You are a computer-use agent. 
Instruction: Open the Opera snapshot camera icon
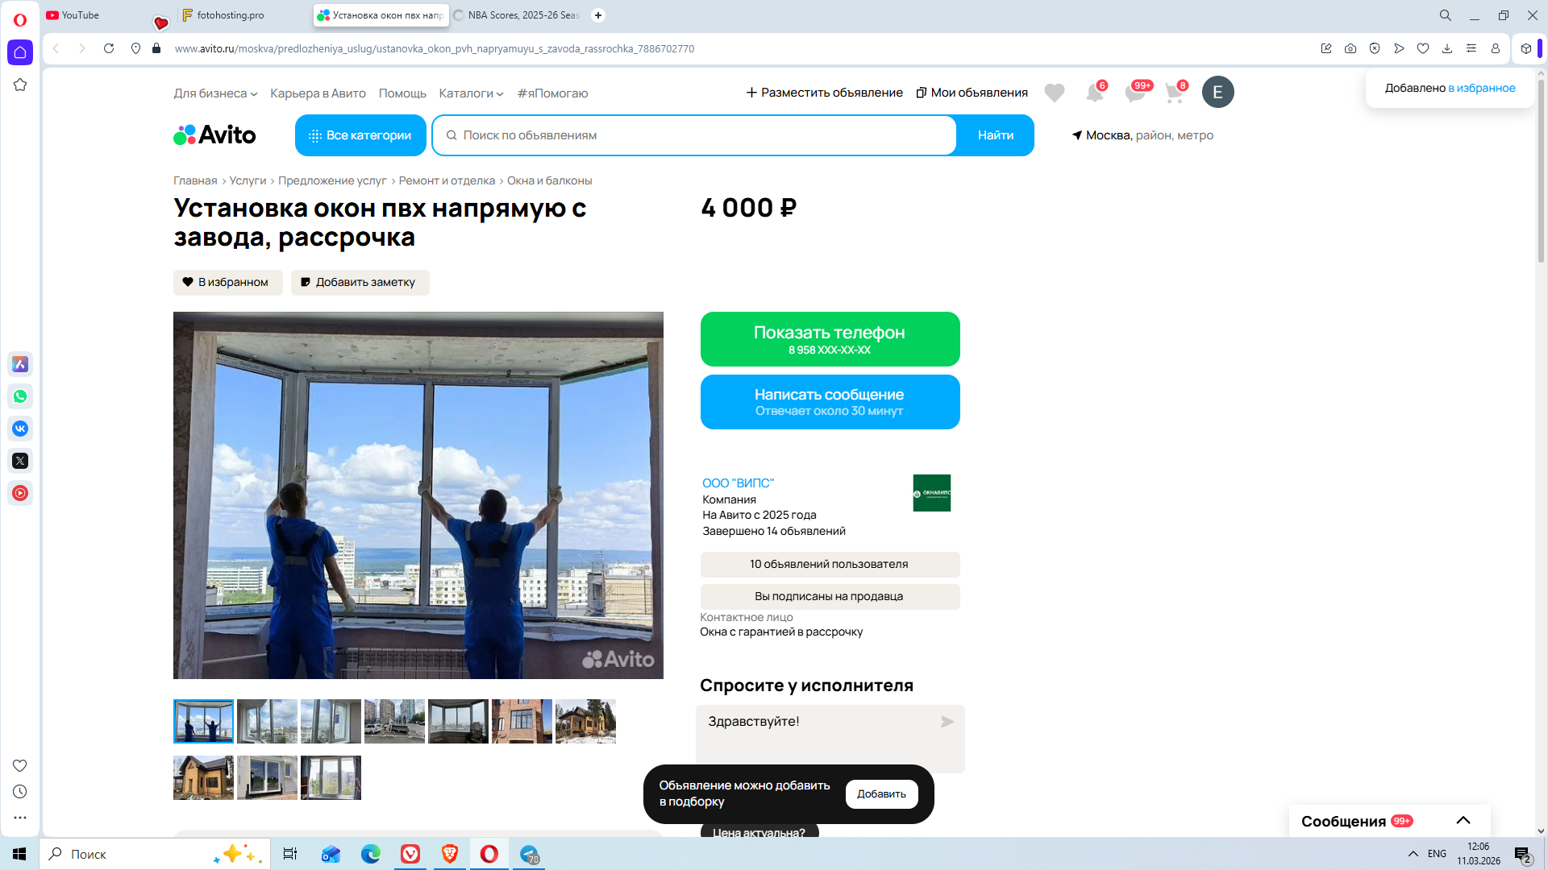(1350, 48)
